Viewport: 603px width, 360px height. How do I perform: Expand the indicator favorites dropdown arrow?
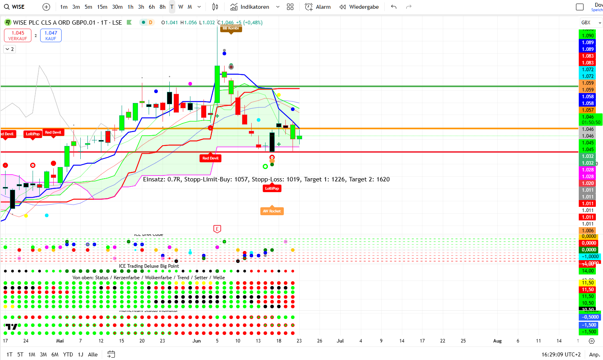[x=277, y=7]
